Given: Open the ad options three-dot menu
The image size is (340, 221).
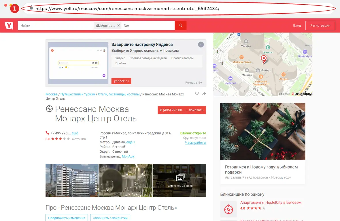Looking at the screenshot, I should coord(201,45).
